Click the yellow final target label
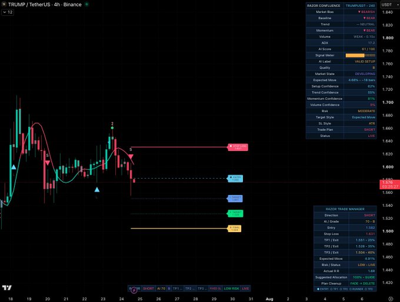The image size is (400, 302). [x=235, y=229]
